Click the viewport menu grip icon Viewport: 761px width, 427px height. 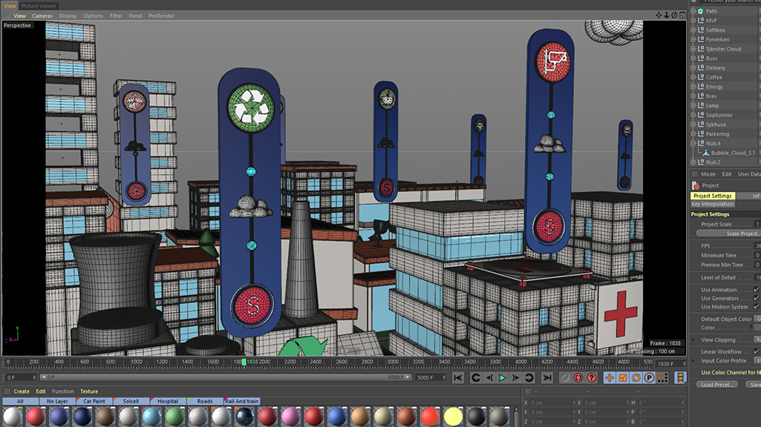[7, 16]
